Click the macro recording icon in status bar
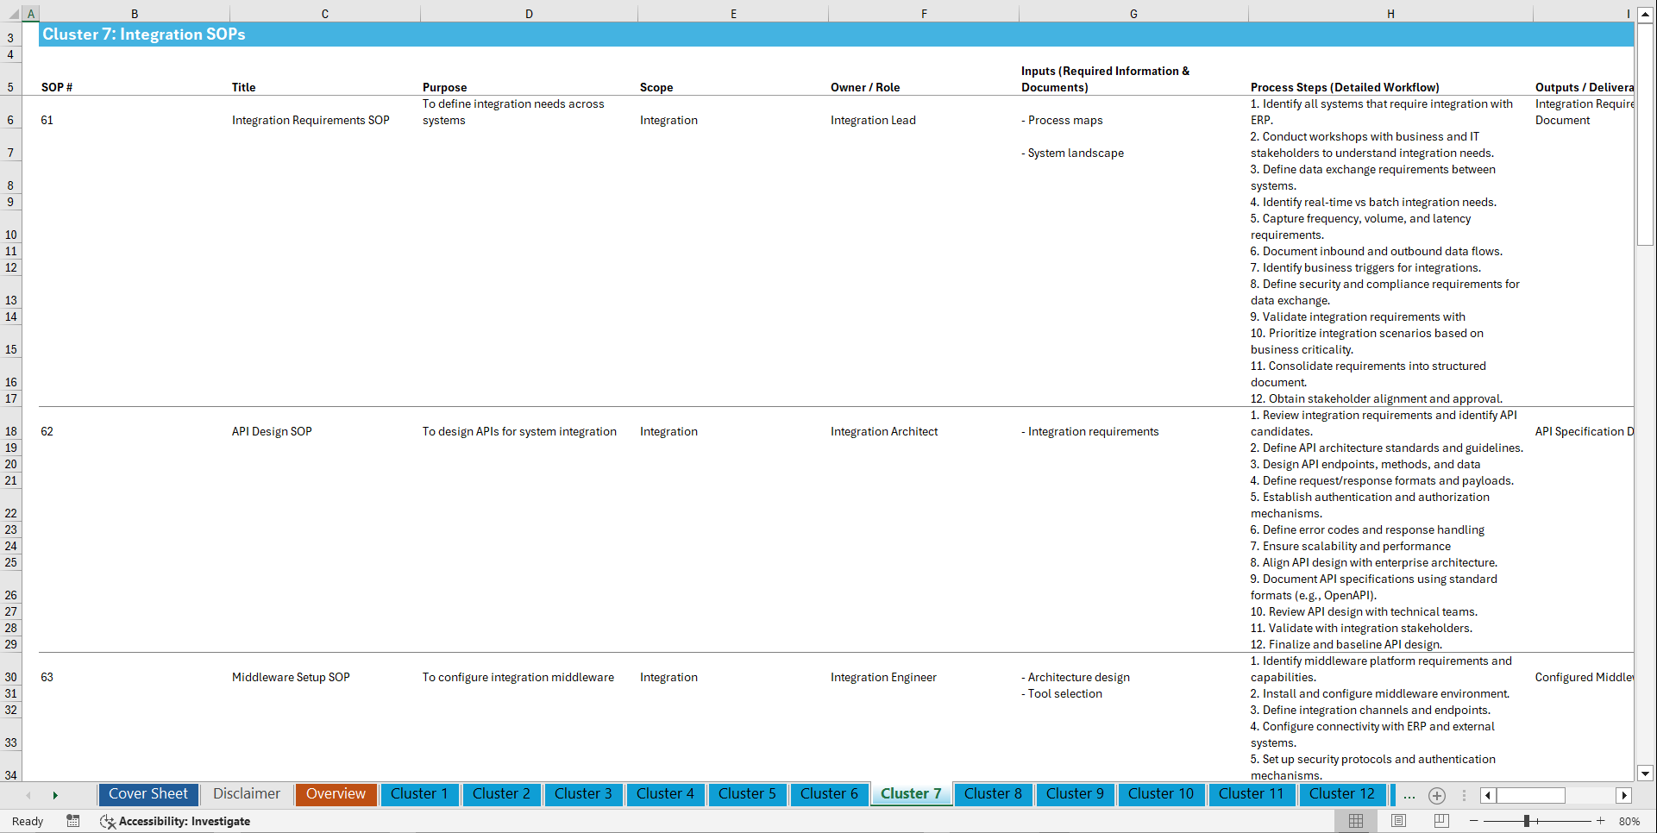 coord(73,821)
